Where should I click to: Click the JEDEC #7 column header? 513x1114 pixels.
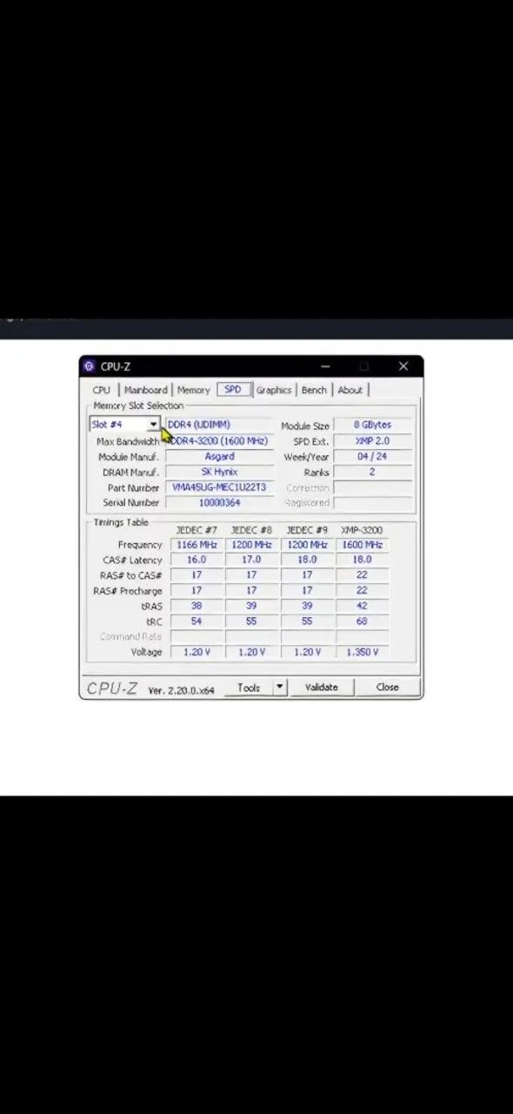click(197, 530)
